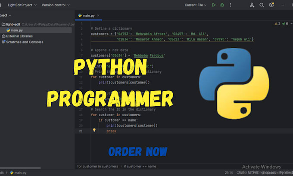The height and width of the screenshot is (176, 293).
Task: Click the 21:14 caret position indicator
Action: (x=229, y=173)
